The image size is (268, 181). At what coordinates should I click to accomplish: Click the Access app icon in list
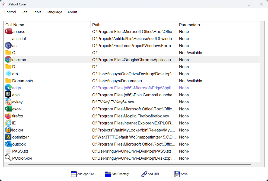(x=8, y=32)
